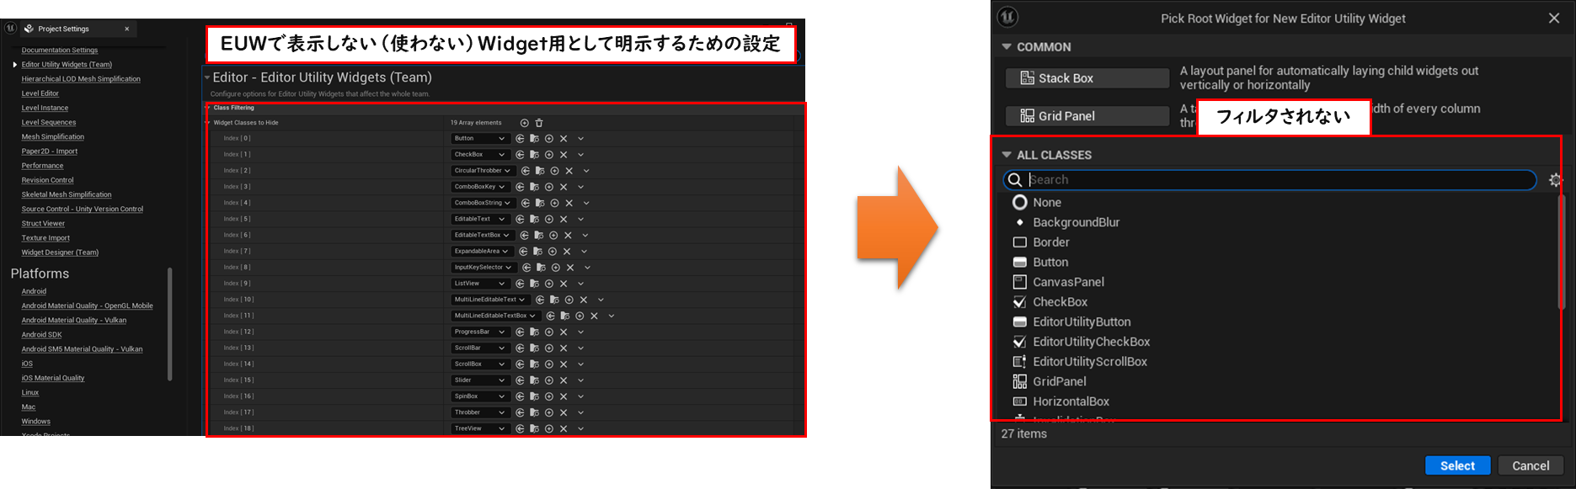Collapse the ALL CLASSES section
1576x489 pixels.
[1006, 155]
